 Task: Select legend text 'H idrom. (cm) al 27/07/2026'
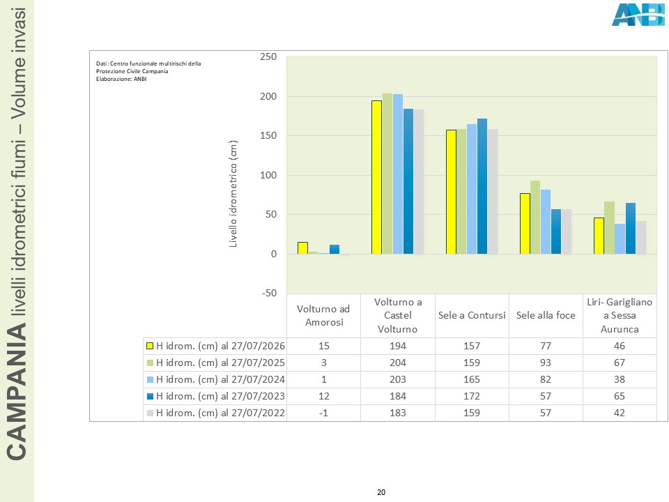coord(220,346)
